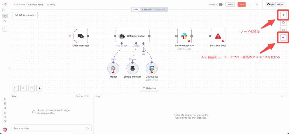This screenshot has width=289, height=134.
Task: Click the add node plus button
Action: 283,15
